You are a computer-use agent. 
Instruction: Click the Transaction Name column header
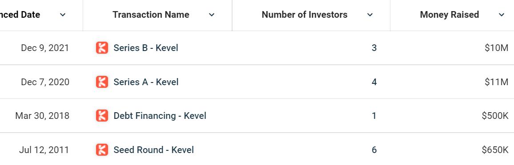[151, 15]
